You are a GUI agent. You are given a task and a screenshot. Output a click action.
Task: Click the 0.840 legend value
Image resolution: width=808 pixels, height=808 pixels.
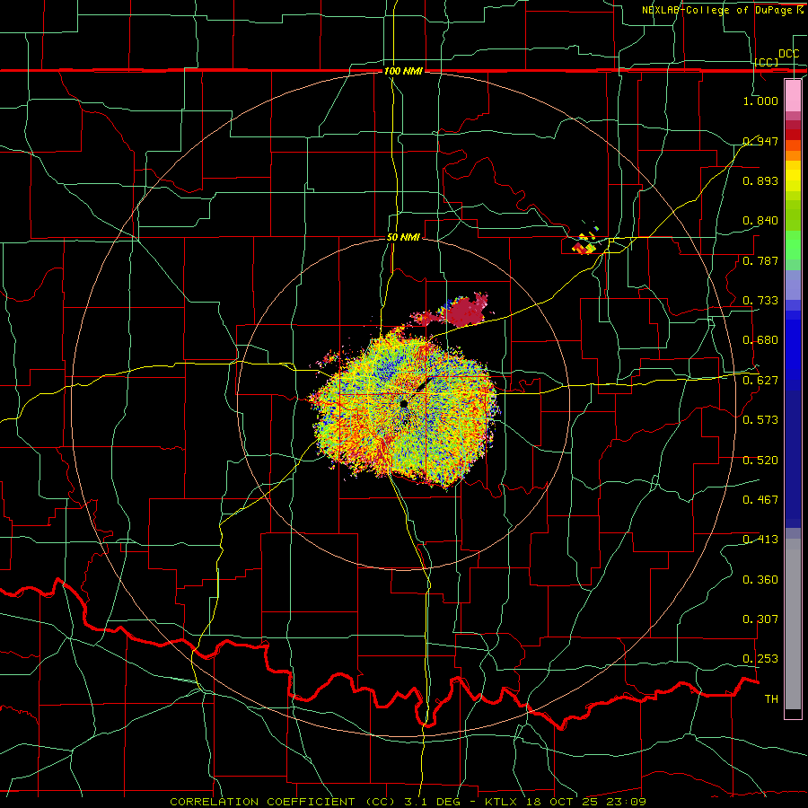760,221
